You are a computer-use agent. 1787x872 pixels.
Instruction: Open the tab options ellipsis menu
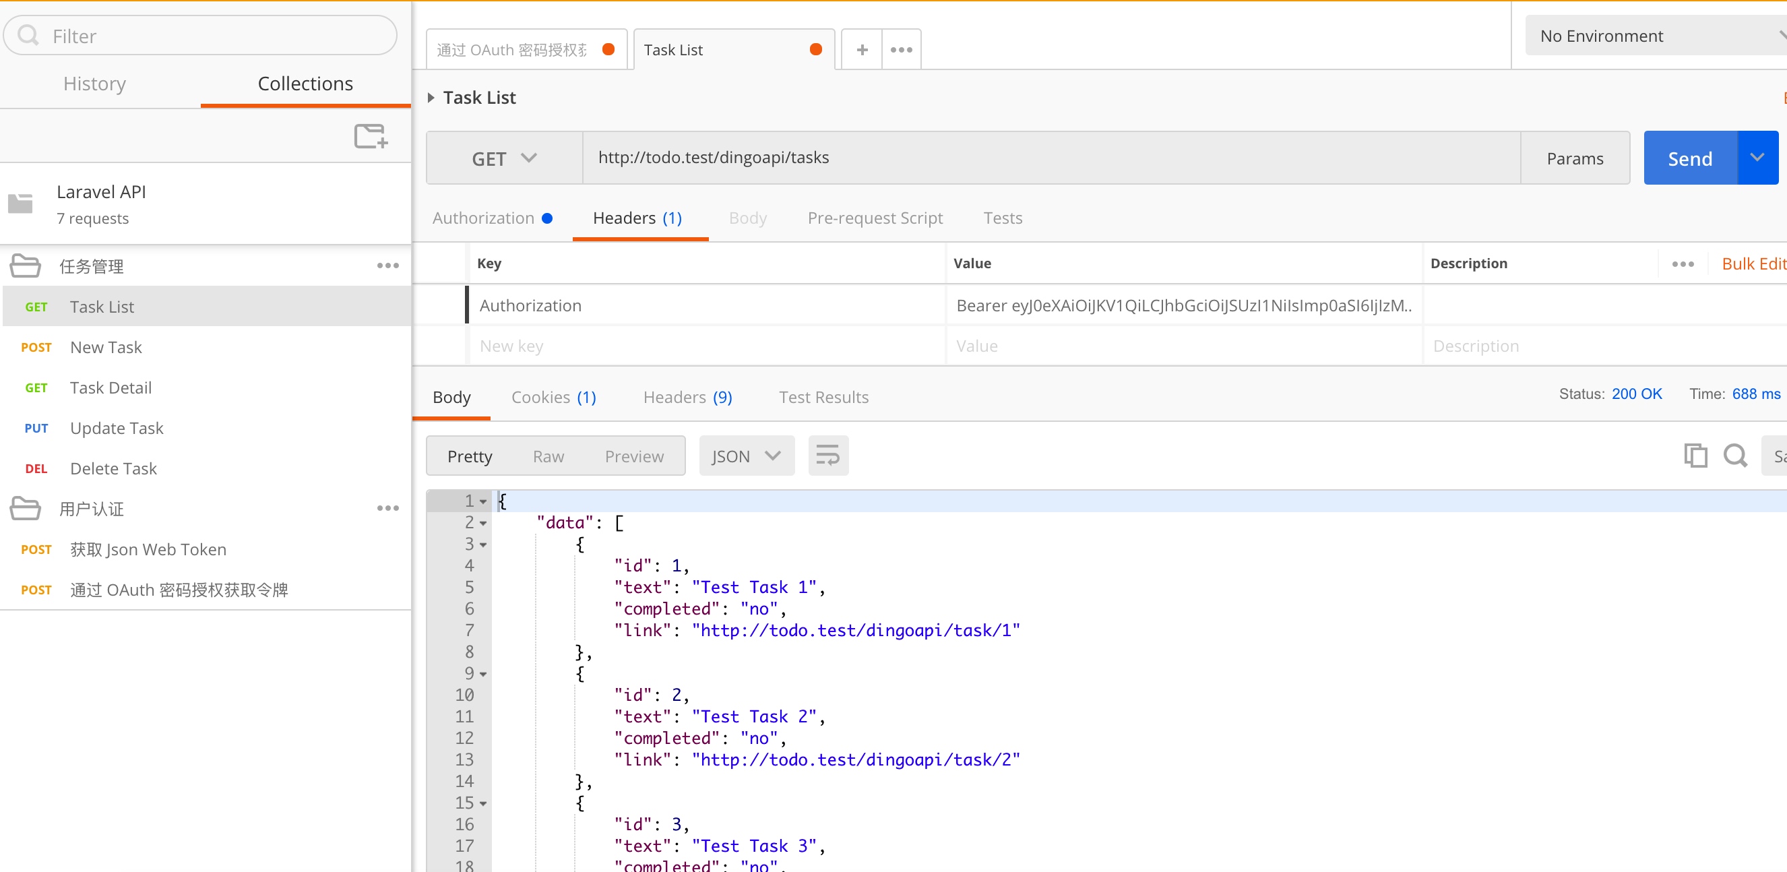point(901,50)
